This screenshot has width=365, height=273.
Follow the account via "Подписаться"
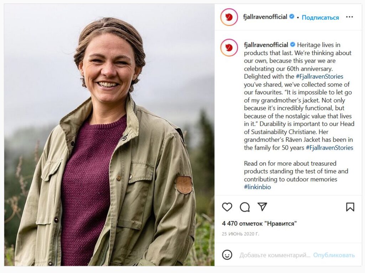320,17
